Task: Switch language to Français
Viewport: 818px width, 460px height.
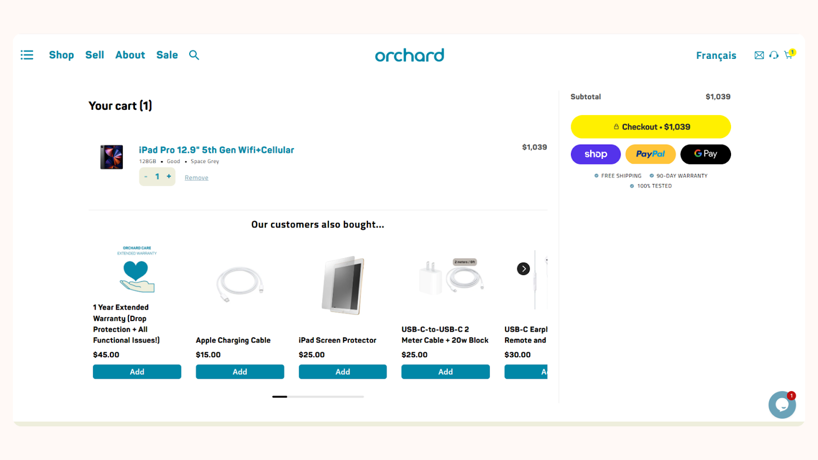Action: [x=716, y=55]
